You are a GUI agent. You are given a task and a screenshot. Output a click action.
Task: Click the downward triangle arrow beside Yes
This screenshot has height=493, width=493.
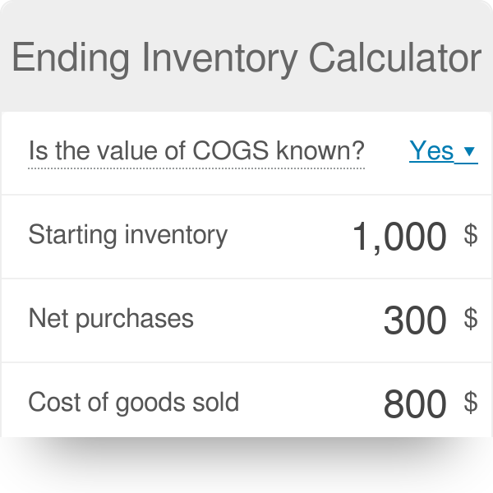[x=469, y=152]
